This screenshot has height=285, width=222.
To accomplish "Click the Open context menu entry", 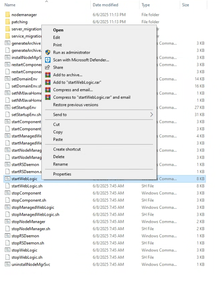I will coord(58,30).
